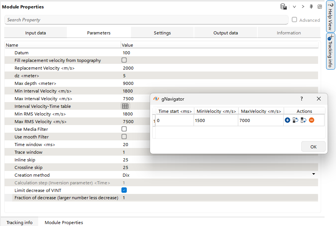Click the Search Property input field
The image size is (336, 226).
[x=147, y=20]
